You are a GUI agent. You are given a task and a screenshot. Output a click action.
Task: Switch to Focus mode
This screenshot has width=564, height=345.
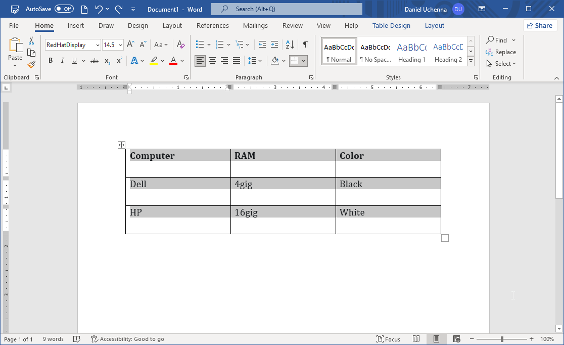coord(388,339)
